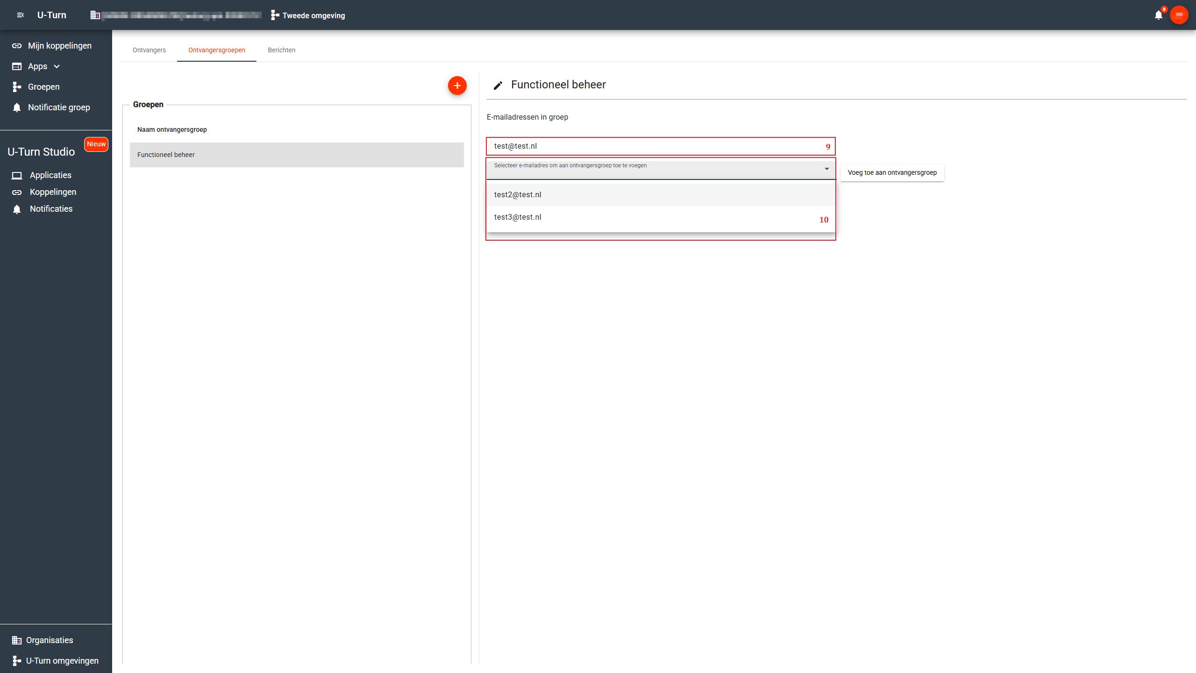Choose test3@test.nl option in list
1196x673 pixels.
coord(518,217)
